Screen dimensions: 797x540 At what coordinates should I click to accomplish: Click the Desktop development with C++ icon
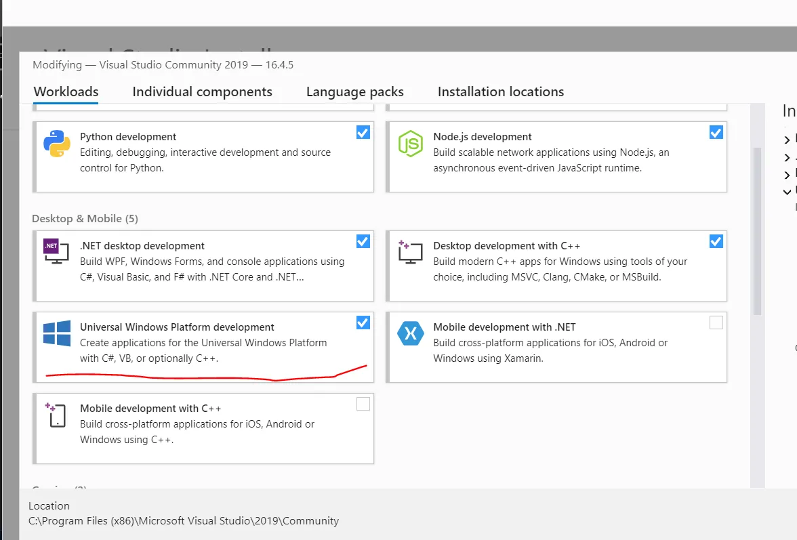[409, 252]
